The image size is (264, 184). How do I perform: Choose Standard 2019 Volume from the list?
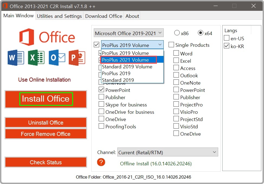tap(132, 67)
